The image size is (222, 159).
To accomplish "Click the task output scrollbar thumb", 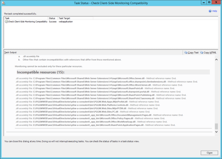I will click(x=216, y=127).
